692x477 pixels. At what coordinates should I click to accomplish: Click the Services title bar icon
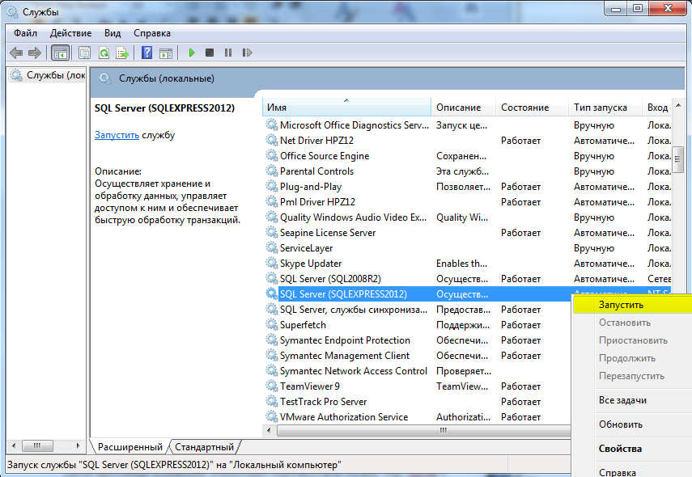[x=12, y=12]
